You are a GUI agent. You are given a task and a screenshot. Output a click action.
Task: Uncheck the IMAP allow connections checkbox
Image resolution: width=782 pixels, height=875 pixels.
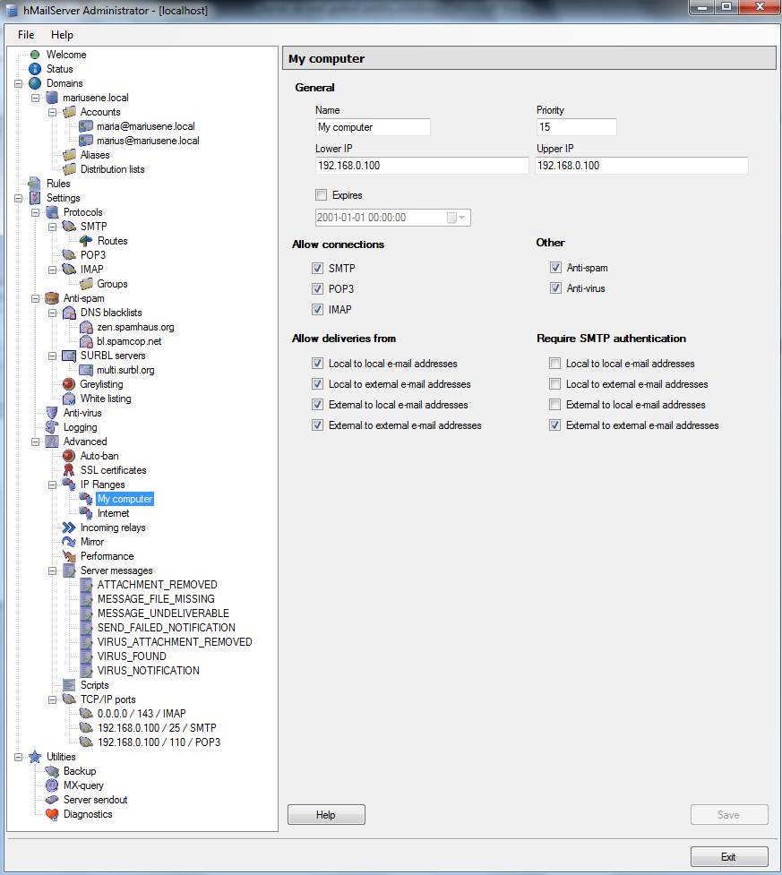click(x=317, y=310)
